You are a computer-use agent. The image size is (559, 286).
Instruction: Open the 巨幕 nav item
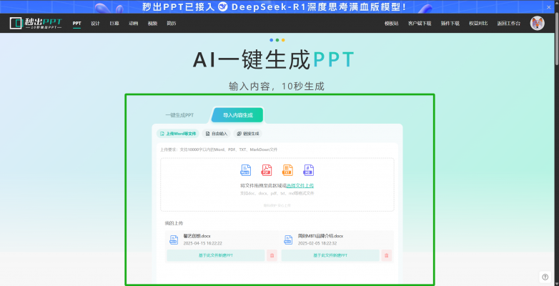click(114, 24)
